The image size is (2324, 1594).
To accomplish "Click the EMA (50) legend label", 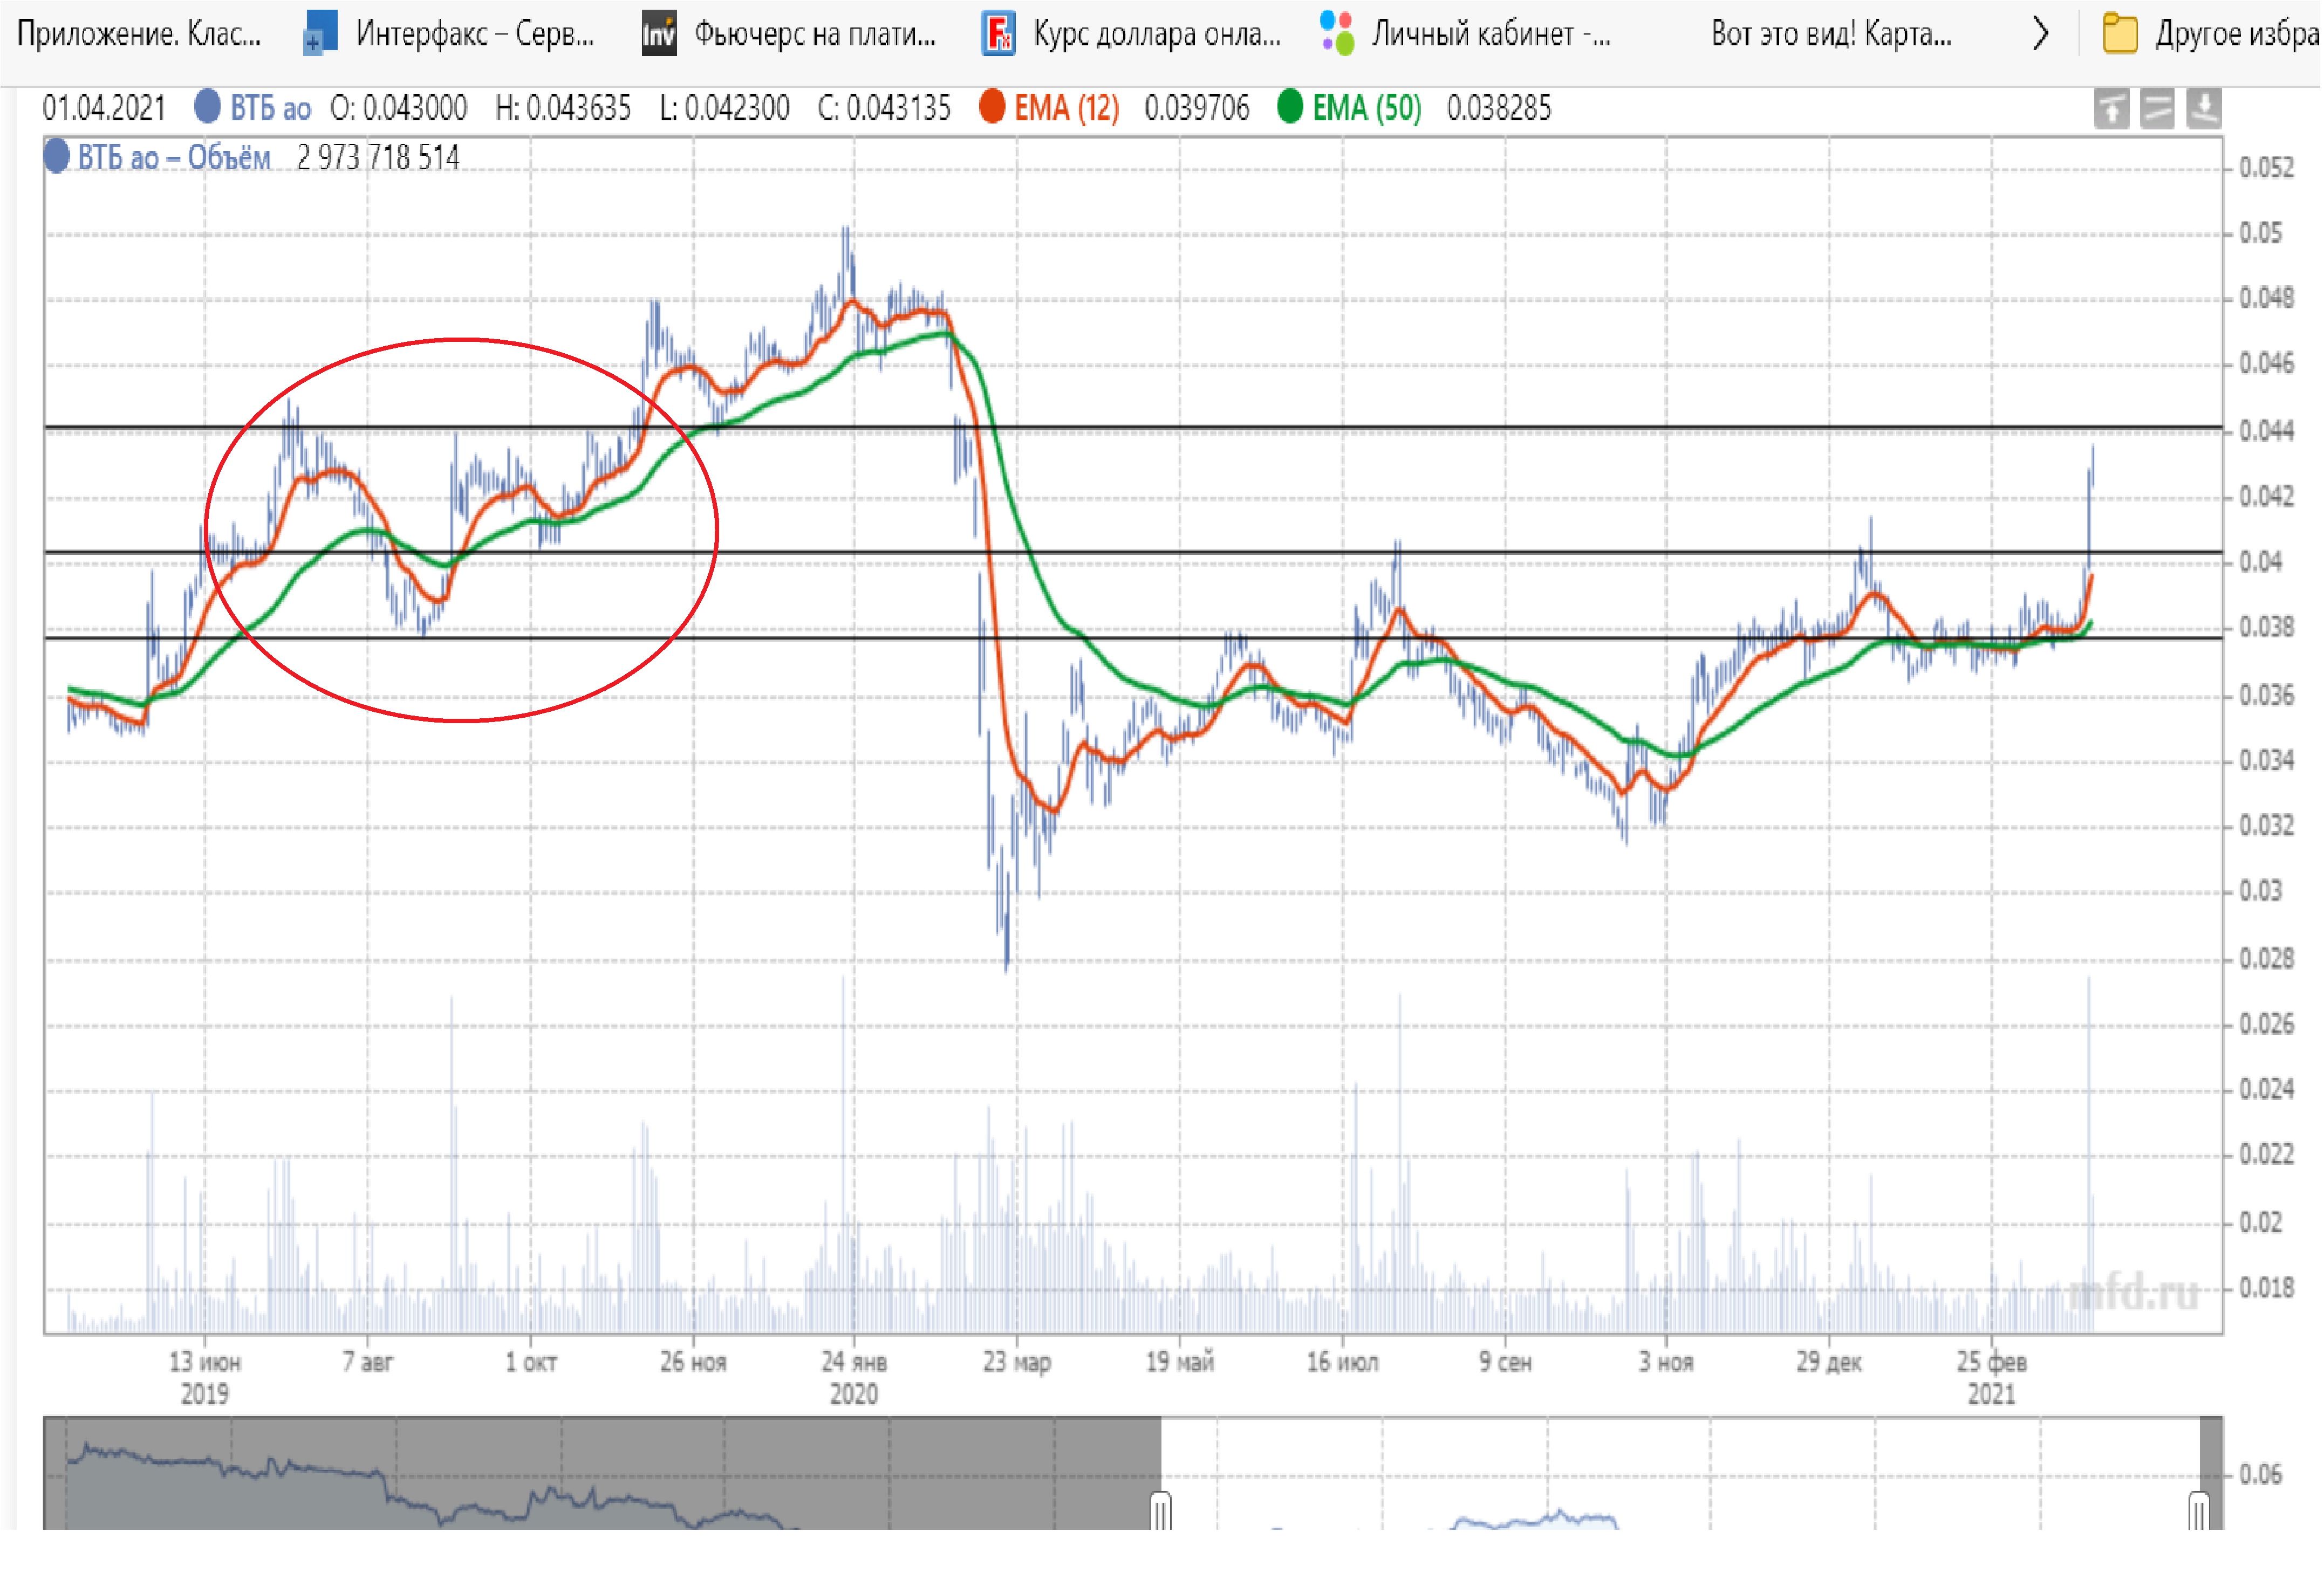I will [1367, 108].
